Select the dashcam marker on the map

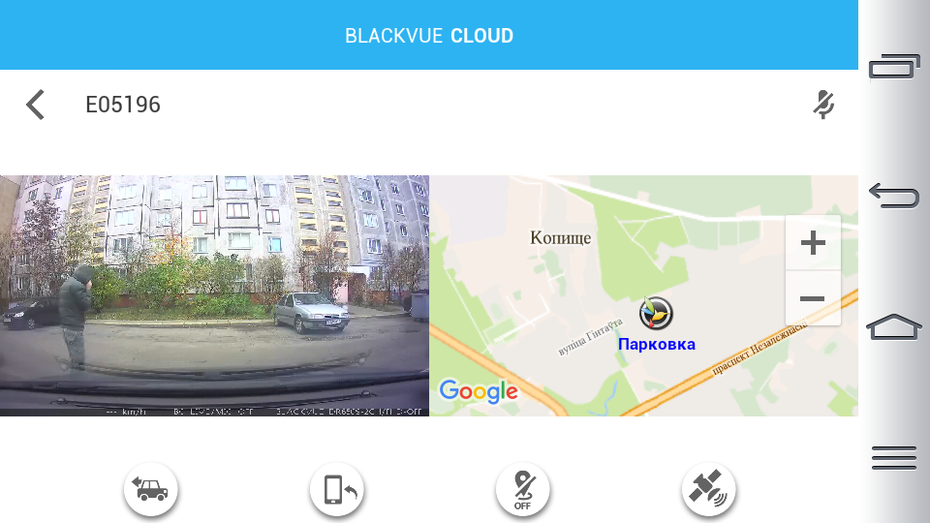click(656, 313)
